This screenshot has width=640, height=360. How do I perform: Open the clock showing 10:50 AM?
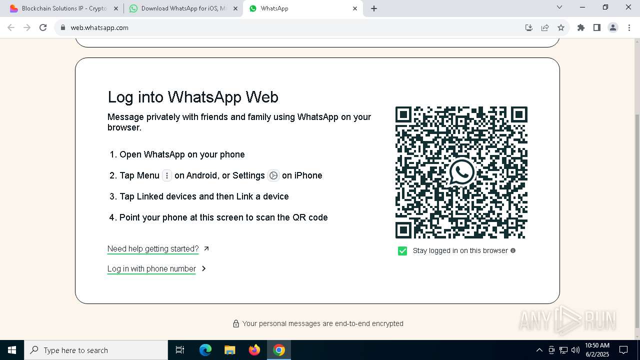pyautogui.click(x=597, y=350)
